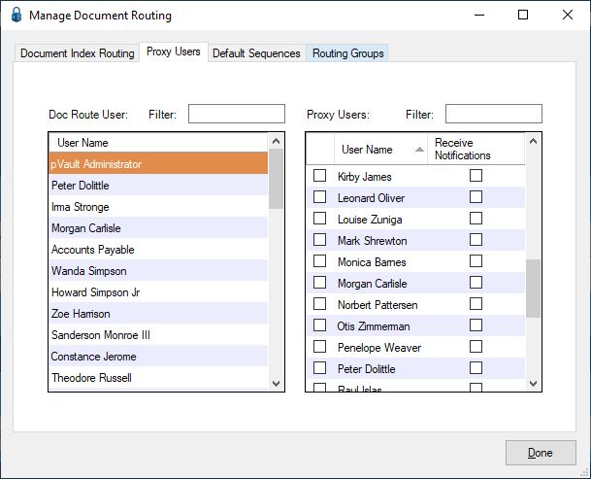Sort proxy list by User Name header
The height and width of the screenshot is (479, 591).
point(380,149)
